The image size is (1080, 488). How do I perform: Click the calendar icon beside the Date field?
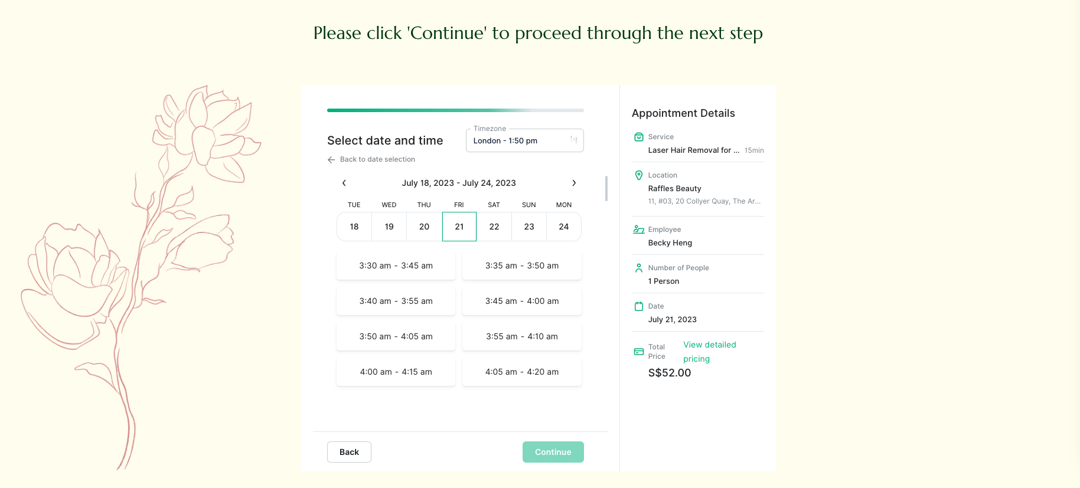(638, 306)
